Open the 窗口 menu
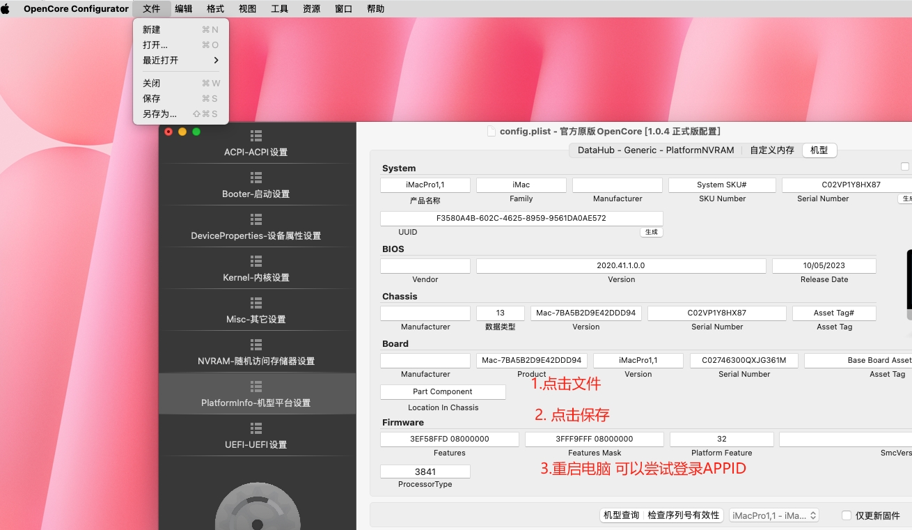912x530 pixels. 344,8
